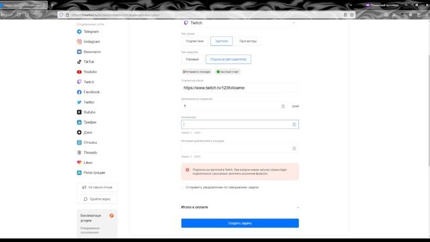Click the Twitch icon in the sidebar
430x242 pixels.
click(x=79, y=82)
